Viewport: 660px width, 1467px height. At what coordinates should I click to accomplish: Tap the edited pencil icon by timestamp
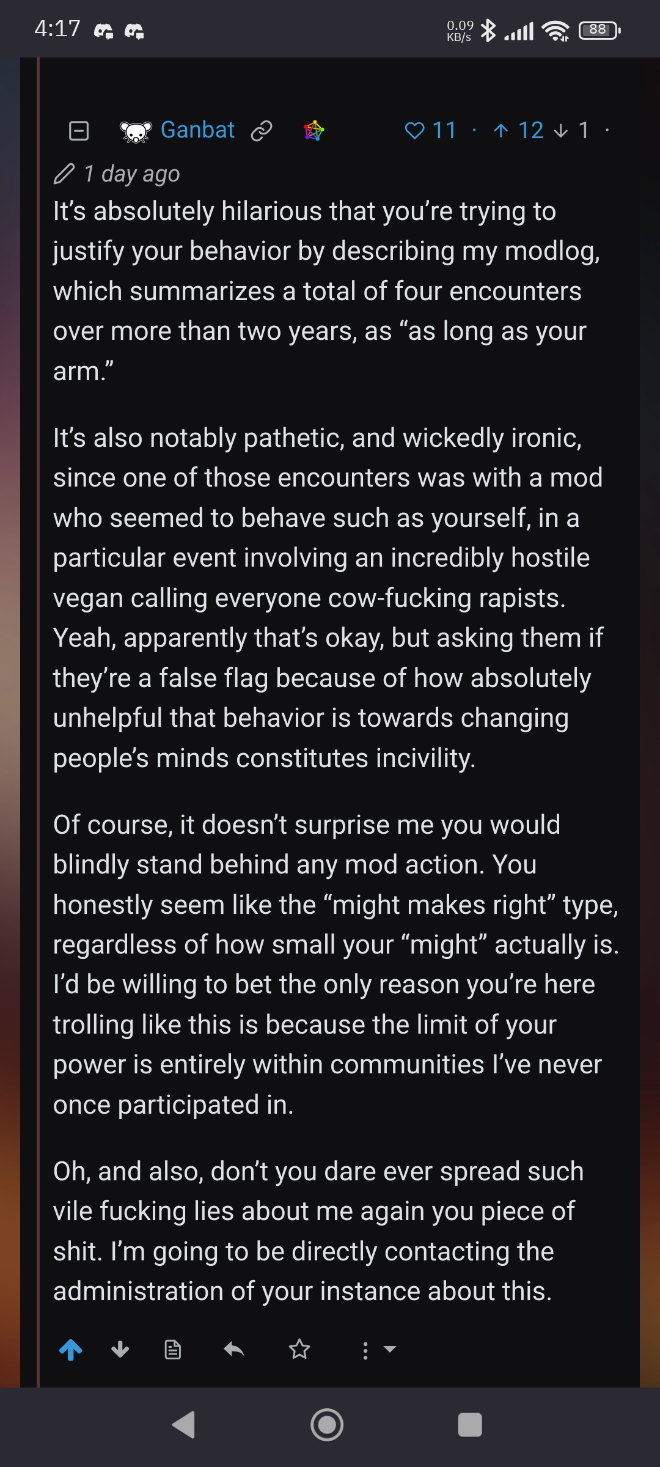[x=64, y=174]
